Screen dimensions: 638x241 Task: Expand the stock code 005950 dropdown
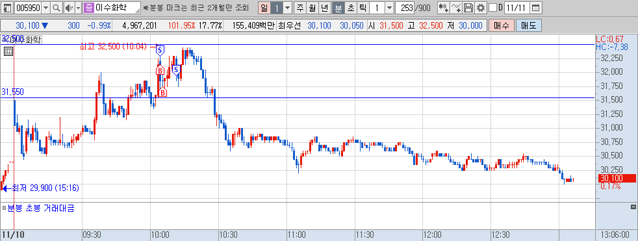pyautogui.click(x=45, y=8)
